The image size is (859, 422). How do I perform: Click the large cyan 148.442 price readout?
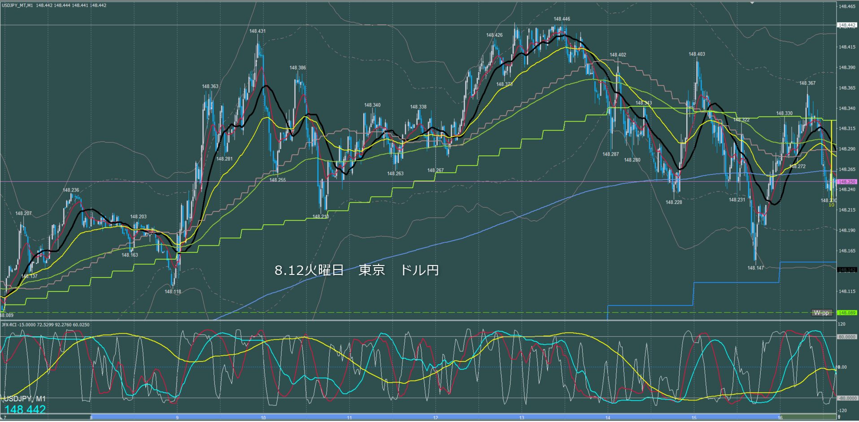[x=25, y=409]
